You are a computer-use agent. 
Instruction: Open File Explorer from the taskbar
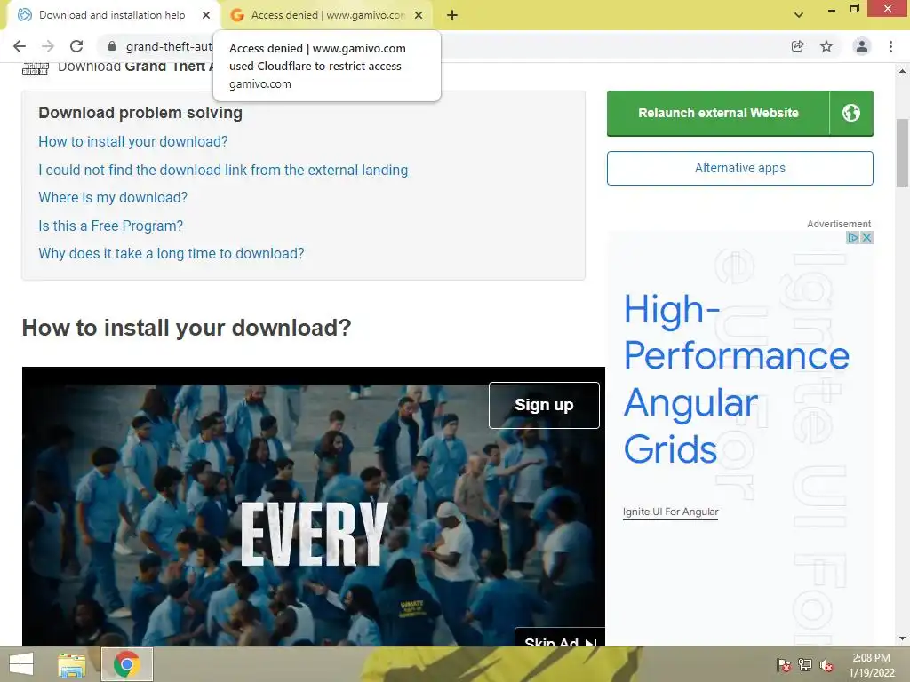71,664
